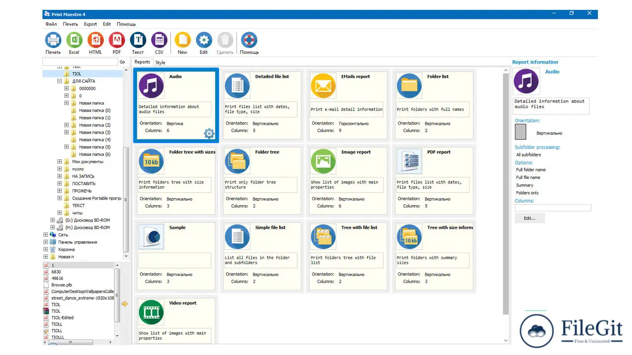Click the Full folder name option

[531, 170]
